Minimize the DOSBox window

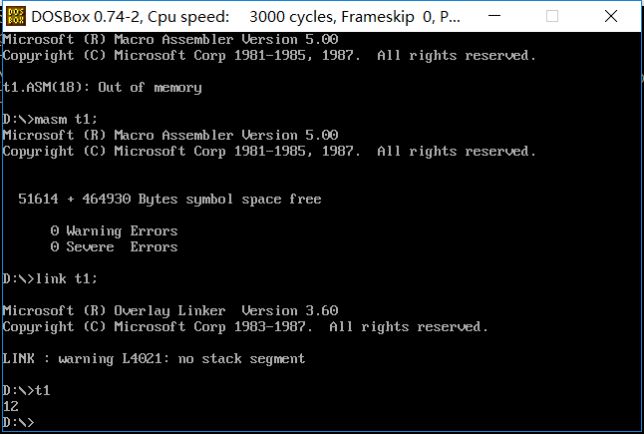tap(528, 17)
